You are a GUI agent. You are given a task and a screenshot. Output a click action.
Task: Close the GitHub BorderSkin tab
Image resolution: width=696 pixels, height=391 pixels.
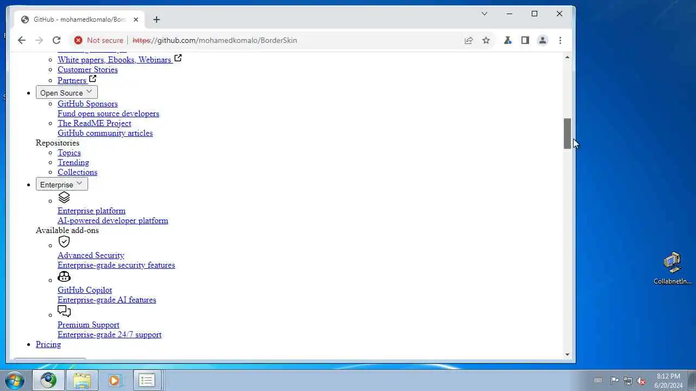tap(136, 20)
